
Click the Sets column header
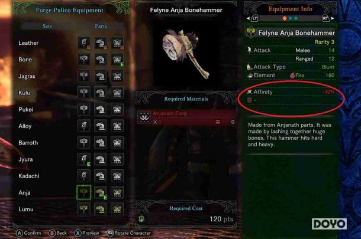(47, 26)
